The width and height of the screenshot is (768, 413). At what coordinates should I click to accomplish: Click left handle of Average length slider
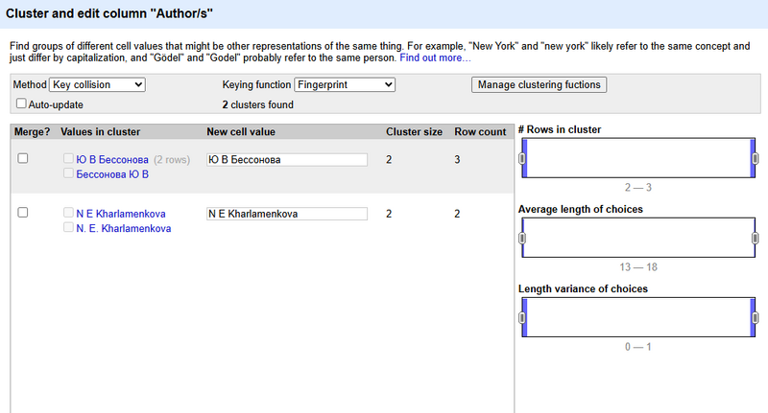click(x=522, y=238)
